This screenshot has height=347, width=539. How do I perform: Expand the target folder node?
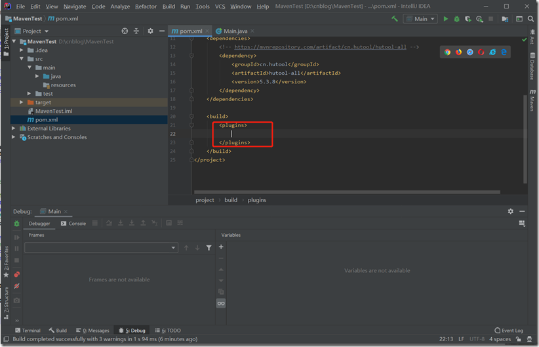(22, 102)
